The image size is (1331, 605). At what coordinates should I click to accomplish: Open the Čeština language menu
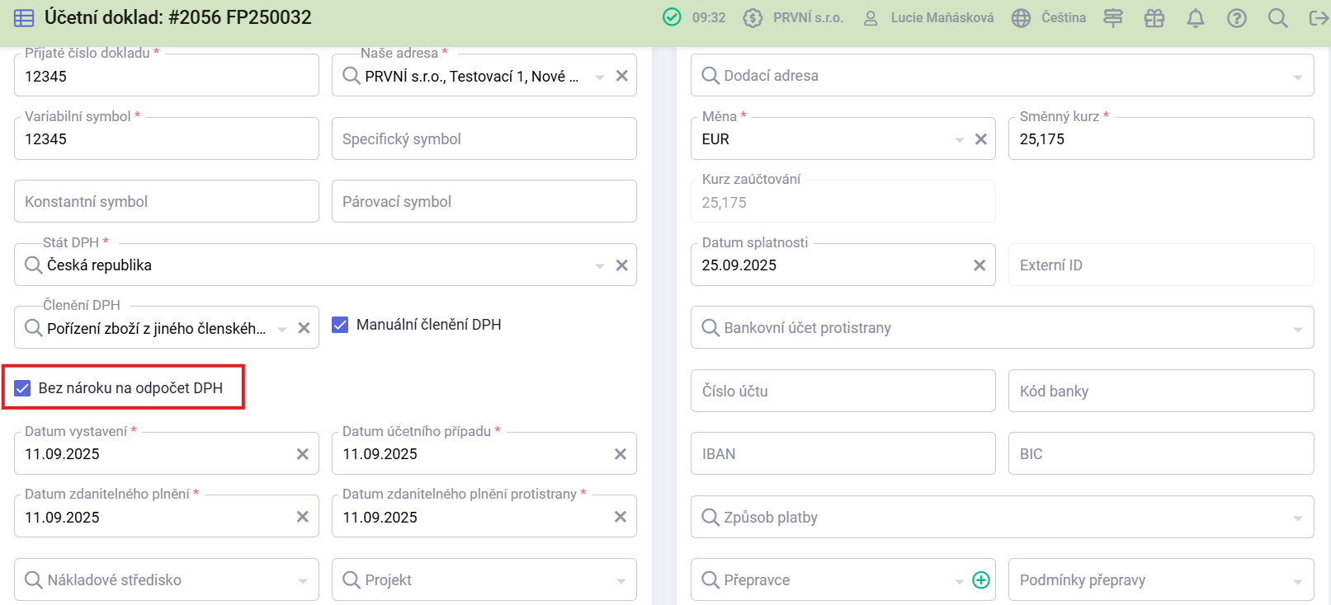[1049, 18]
